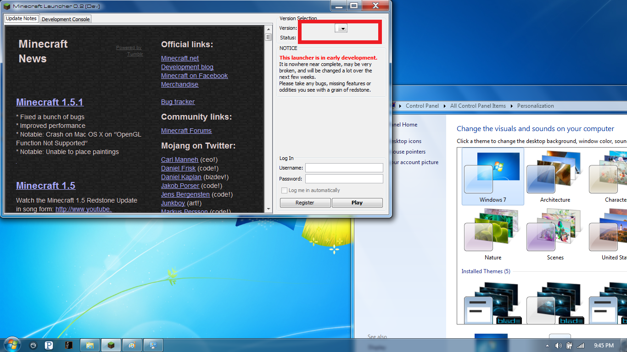Open Change your account picture link
The height and width of the screenshot is (352, 627).
415,162
